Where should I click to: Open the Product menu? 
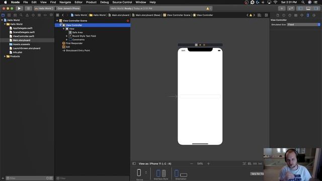(x=91, y=2)
